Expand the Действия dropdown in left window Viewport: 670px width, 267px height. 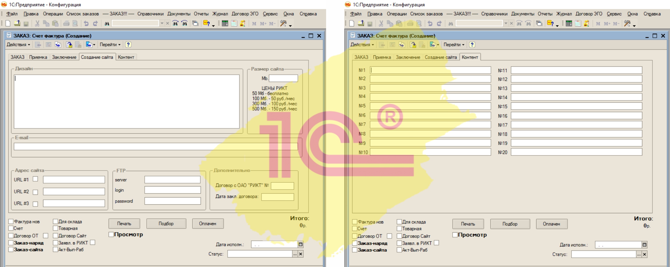coord(18,45)
